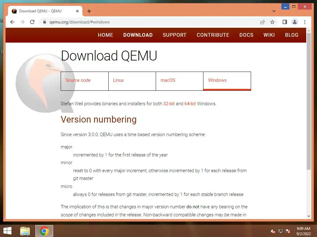The image size is (317, 237).
Task: Open the DOCS navigation item
Action: tap(246, 35)
